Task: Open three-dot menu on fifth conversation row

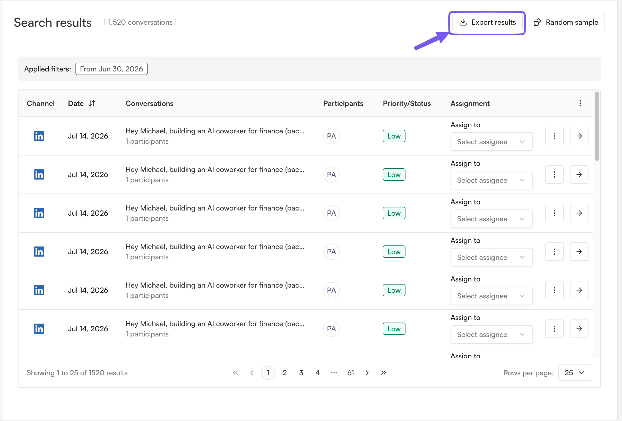Action: (554, 290)
